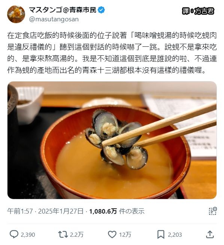The height and width of the screenshot is (245, 224).
Task: Open the clam miso soup photo
Action: coord(112,140)
